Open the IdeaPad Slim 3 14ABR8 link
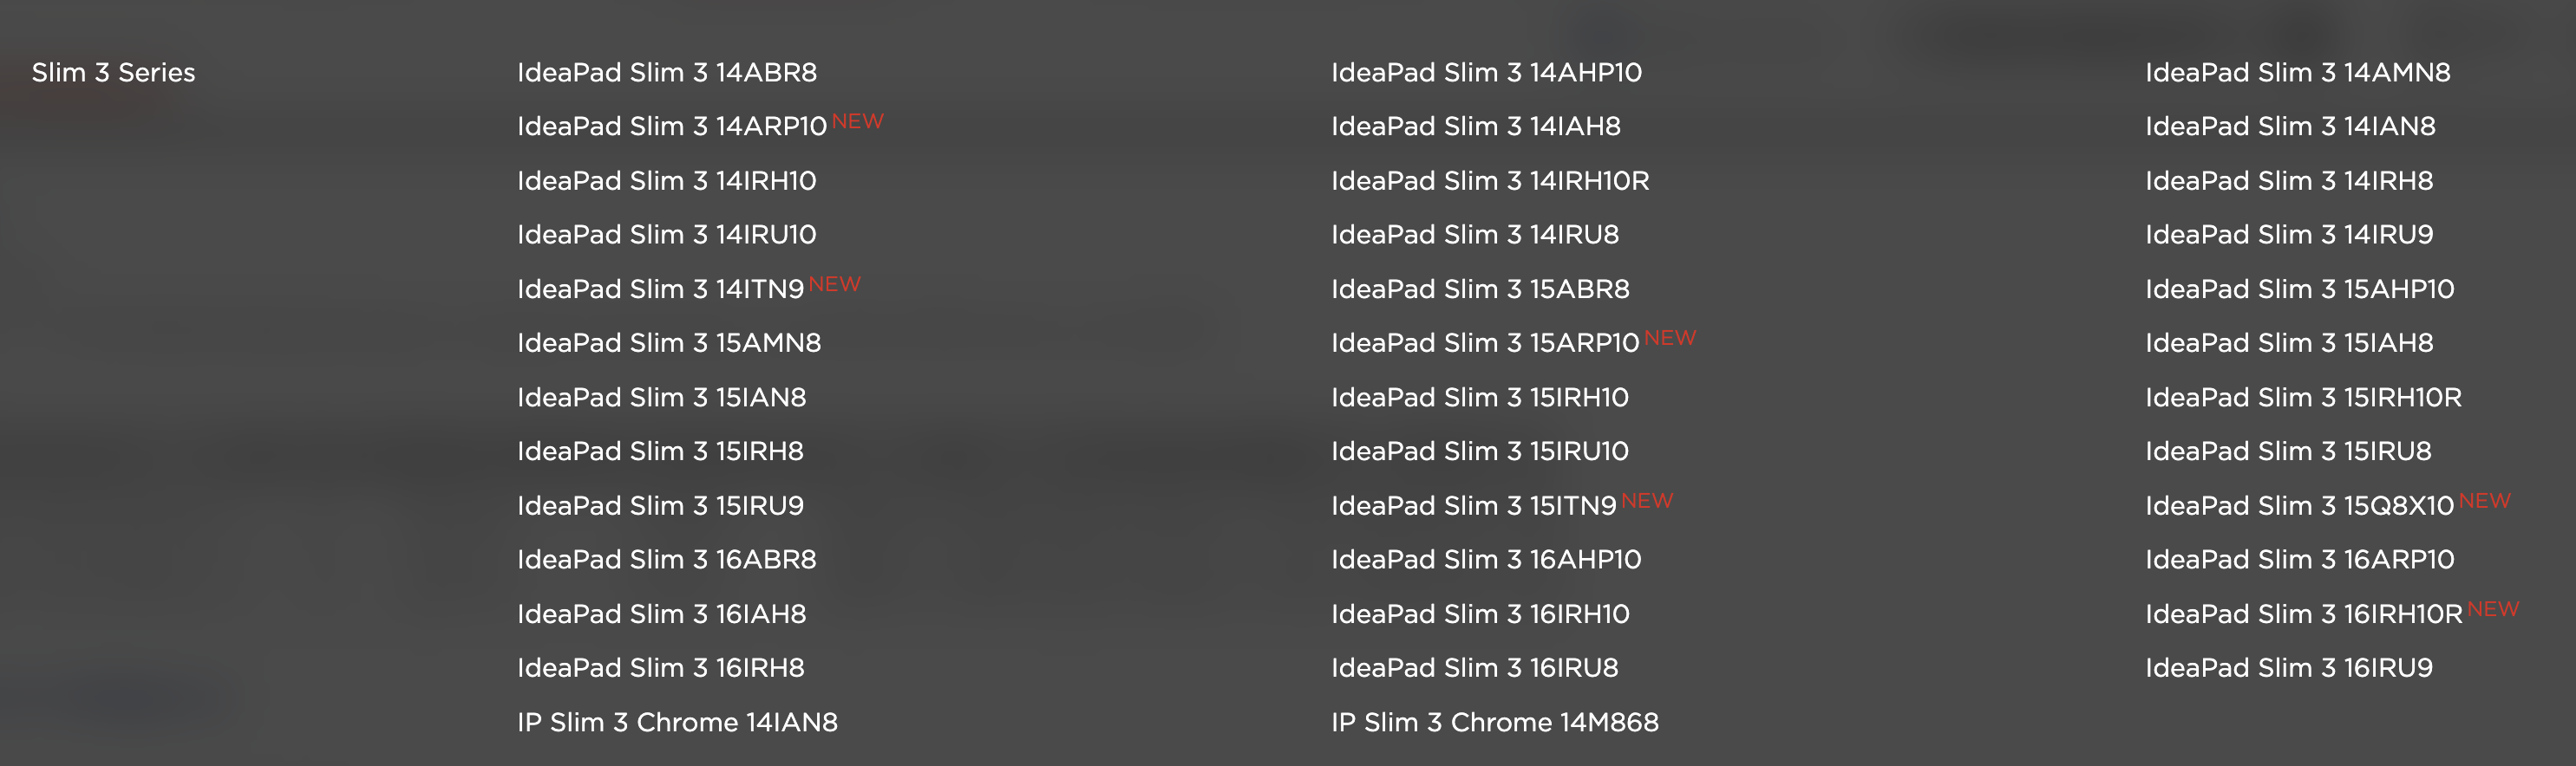This screenshot has width=2576, height=766. tap(667, 73)
